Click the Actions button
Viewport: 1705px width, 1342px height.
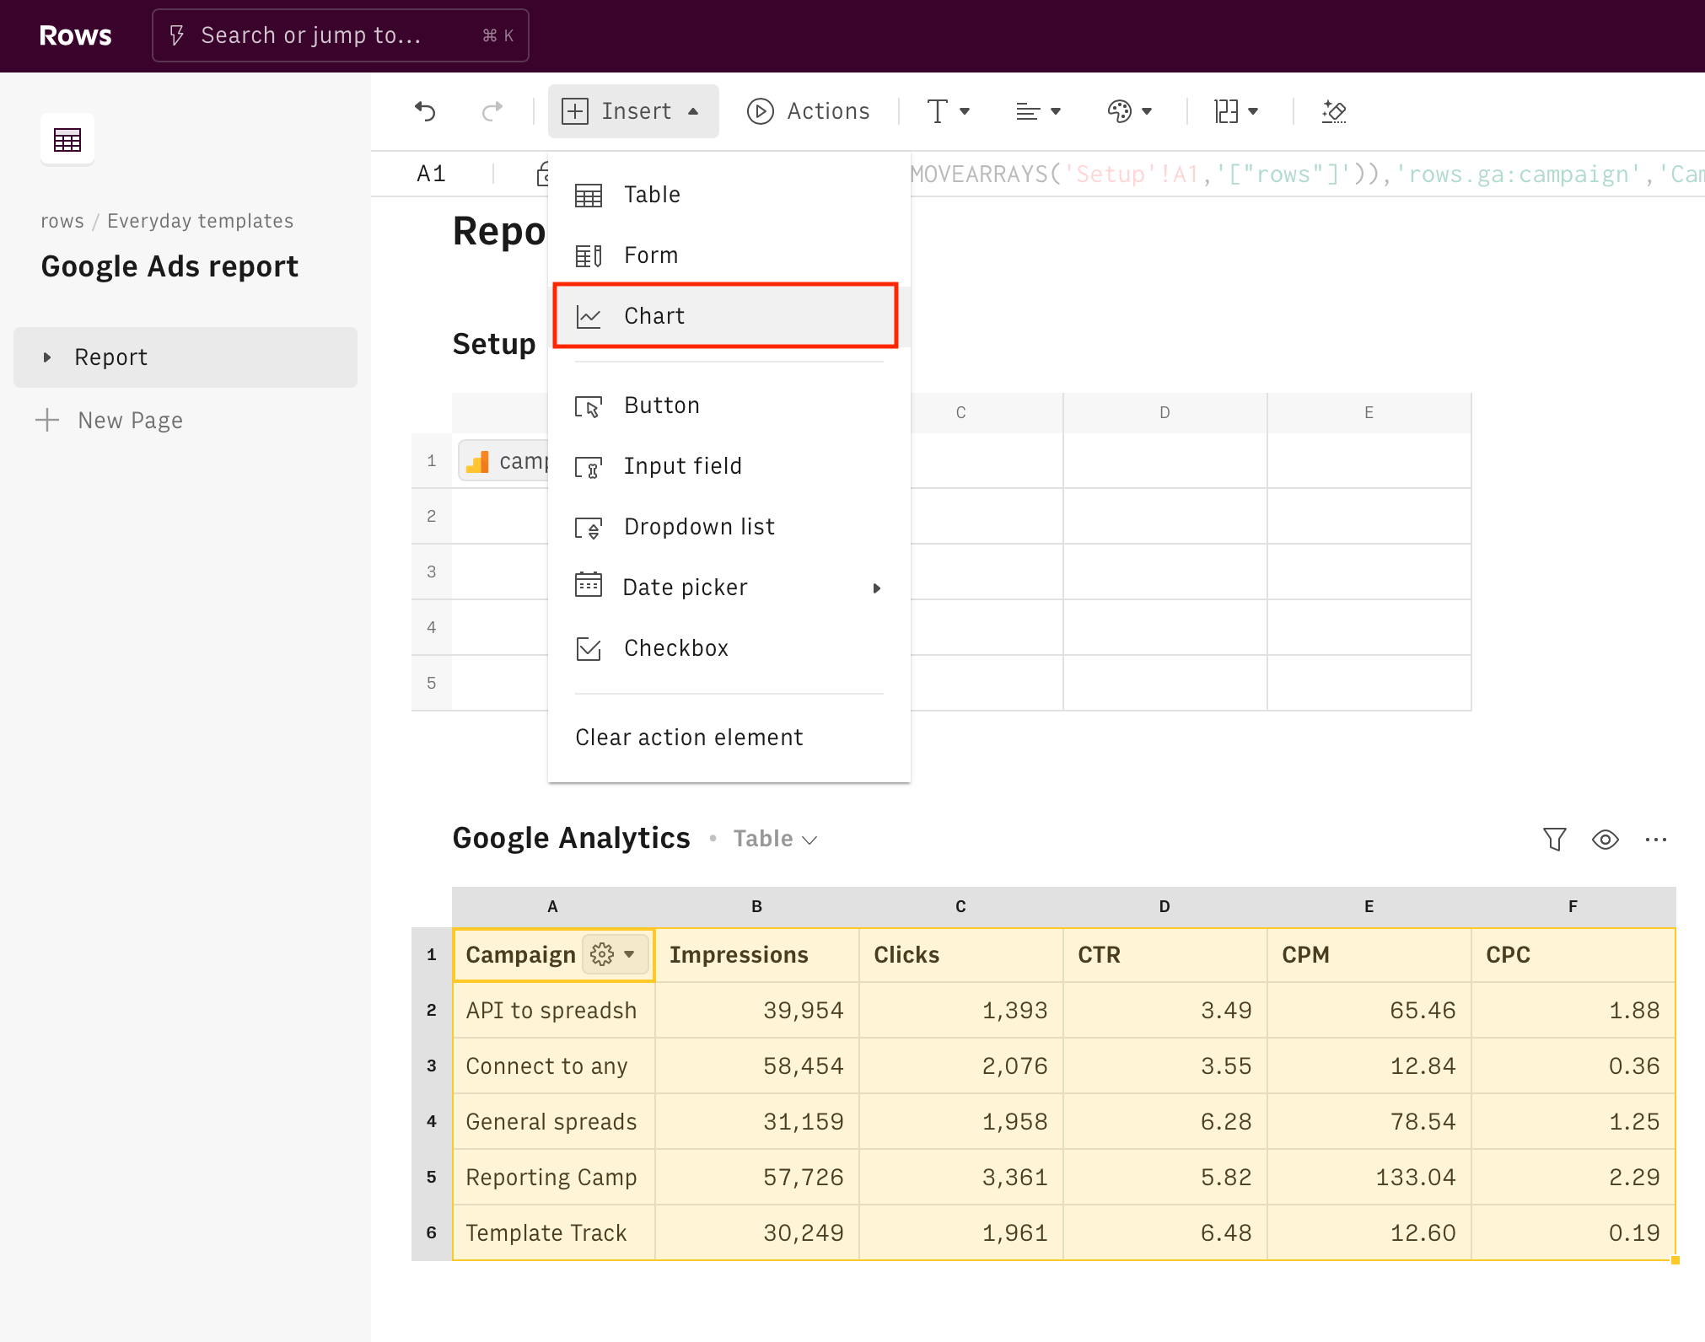click(808, 111)
